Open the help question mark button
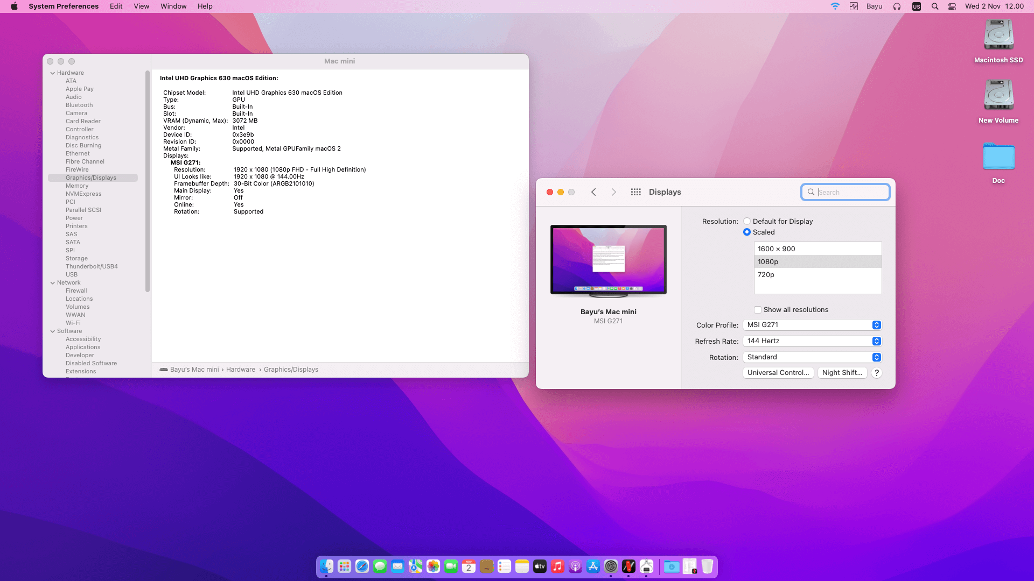1034x581 pixels. point(877,373)
